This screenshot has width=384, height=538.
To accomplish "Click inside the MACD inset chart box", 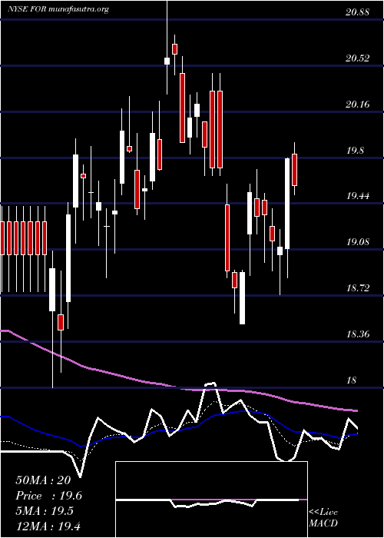I will coord(211,500).
